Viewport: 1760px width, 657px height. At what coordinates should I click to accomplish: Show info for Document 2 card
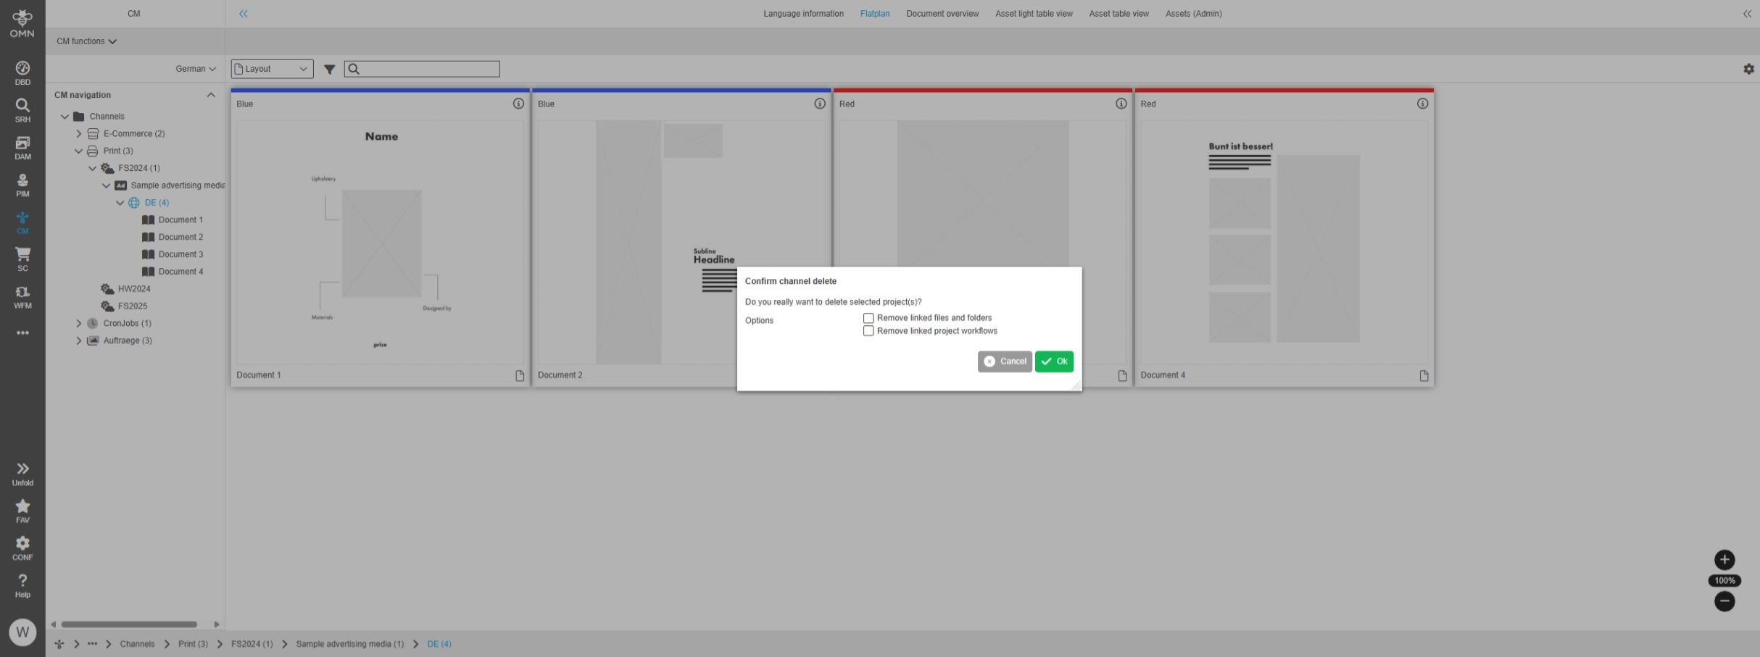[x=820, y=104]
